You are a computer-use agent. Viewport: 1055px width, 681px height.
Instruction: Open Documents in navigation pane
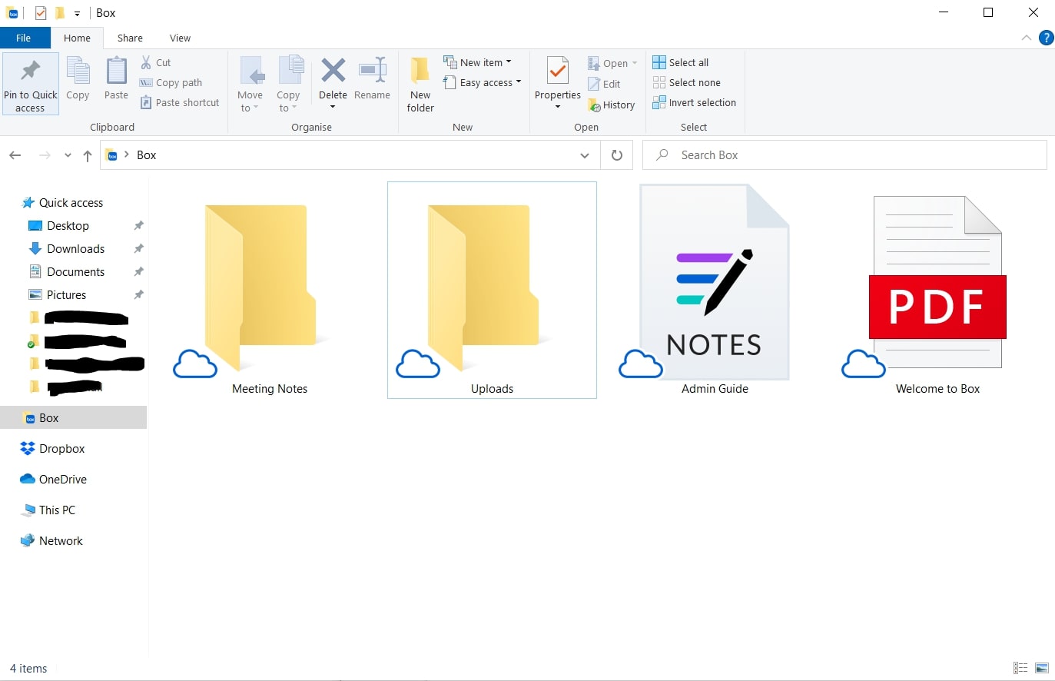(x=75, y=272)
